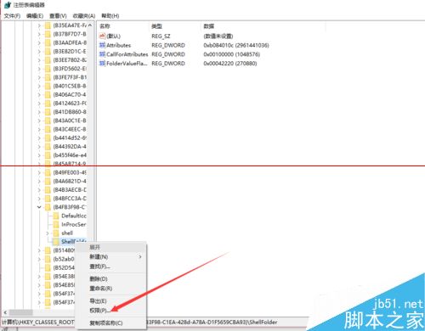Viewport: 425px width, 331px height.
Task: Click the folder icon of {B378F7D7-B key
Action: pos(48,34)
